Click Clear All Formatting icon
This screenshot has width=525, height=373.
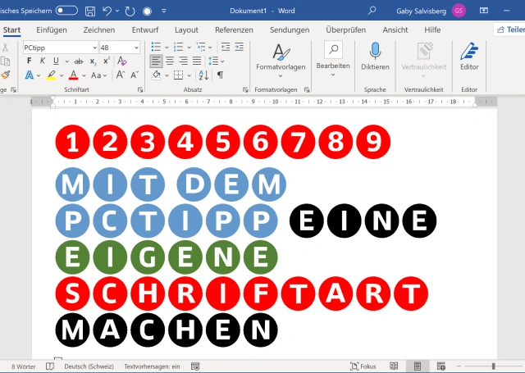pyautogui.click(x=122, y=61)
